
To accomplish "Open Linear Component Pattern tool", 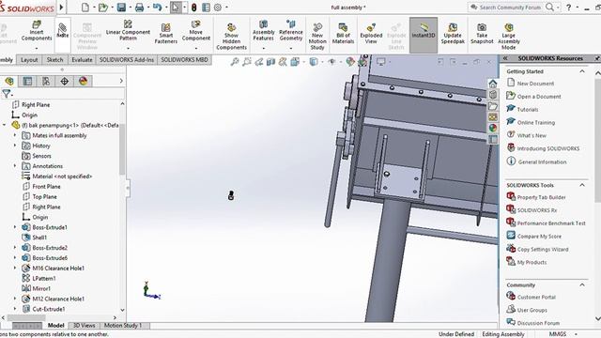I will (x=128, y=31).
